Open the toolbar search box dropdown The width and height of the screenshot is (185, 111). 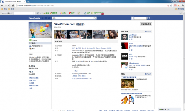[34, 13]
